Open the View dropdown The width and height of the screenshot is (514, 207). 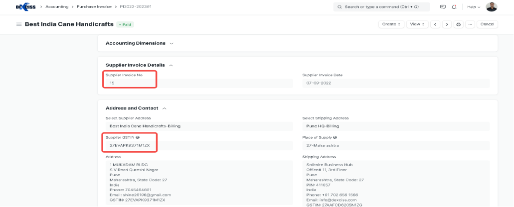point(417,24)
